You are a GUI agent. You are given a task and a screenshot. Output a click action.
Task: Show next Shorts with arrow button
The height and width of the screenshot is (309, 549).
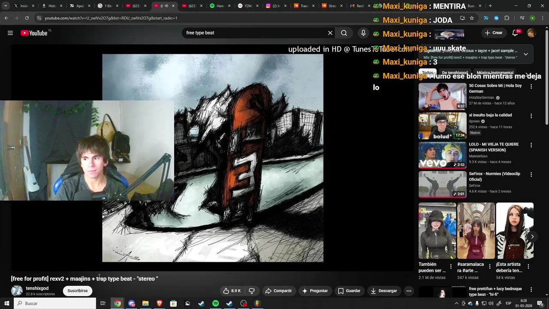click(x=532, y=236)
